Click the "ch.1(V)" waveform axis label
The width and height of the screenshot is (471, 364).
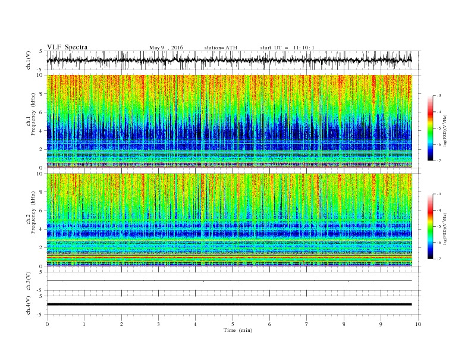coord(29,60)
